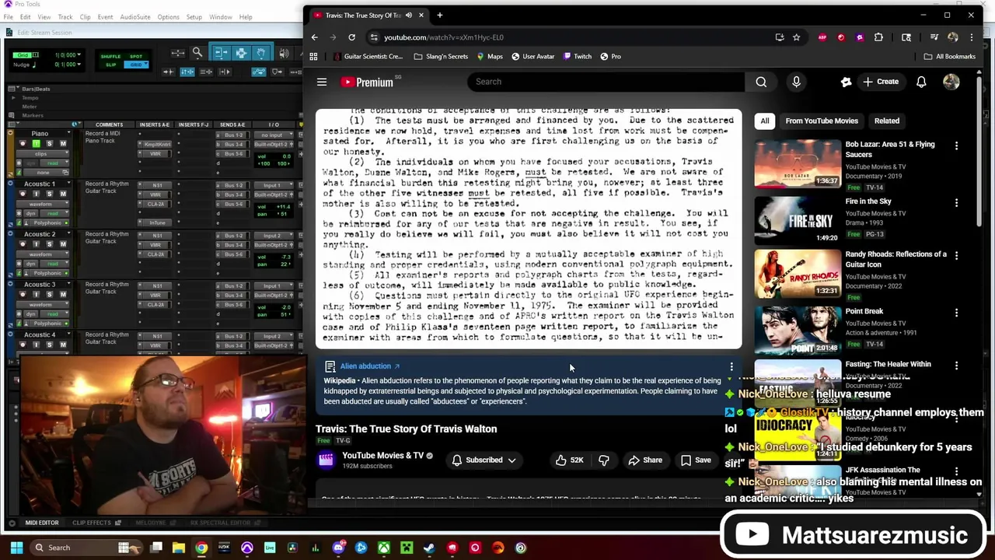Expand the Tempo ruler
This screenshot has width=995, height=560.
point(13,98)
